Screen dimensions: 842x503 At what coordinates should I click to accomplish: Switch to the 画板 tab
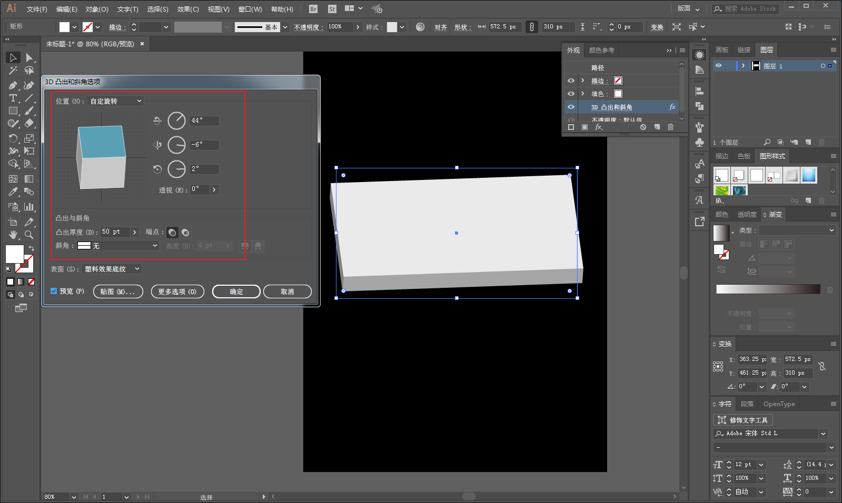[722, 50]
